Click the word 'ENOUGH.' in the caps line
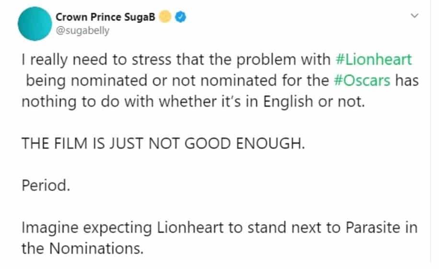Viewport: 439px width, 269px height. tap(270, 144)
